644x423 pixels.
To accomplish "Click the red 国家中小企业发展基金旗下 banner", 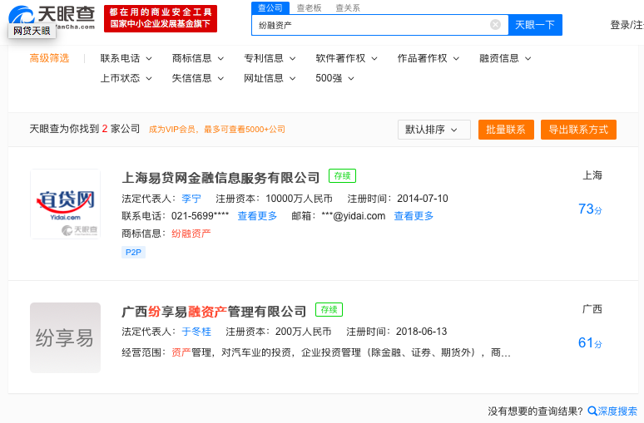I will pos(161,18).
